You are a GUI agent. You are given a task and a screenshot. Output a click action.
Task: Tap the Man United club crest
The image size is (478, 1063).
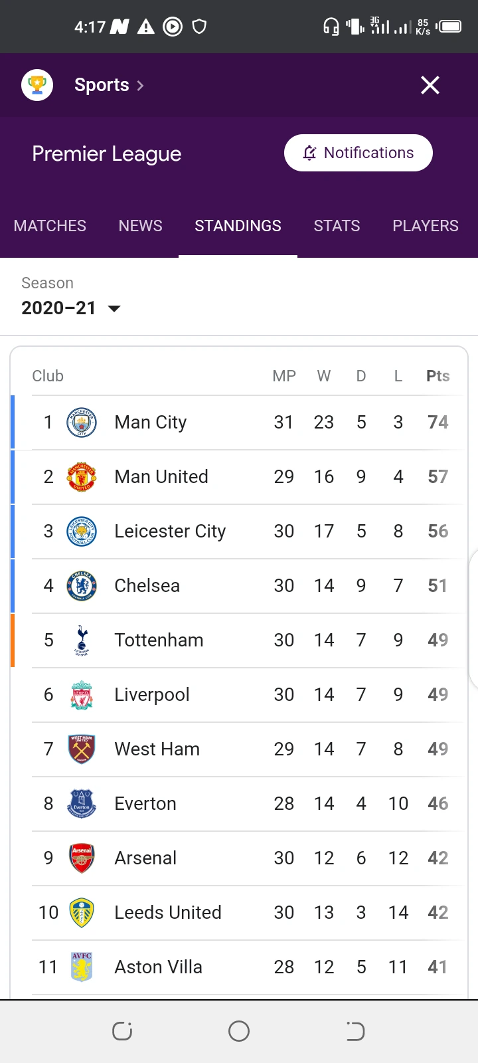pos(82,477)
